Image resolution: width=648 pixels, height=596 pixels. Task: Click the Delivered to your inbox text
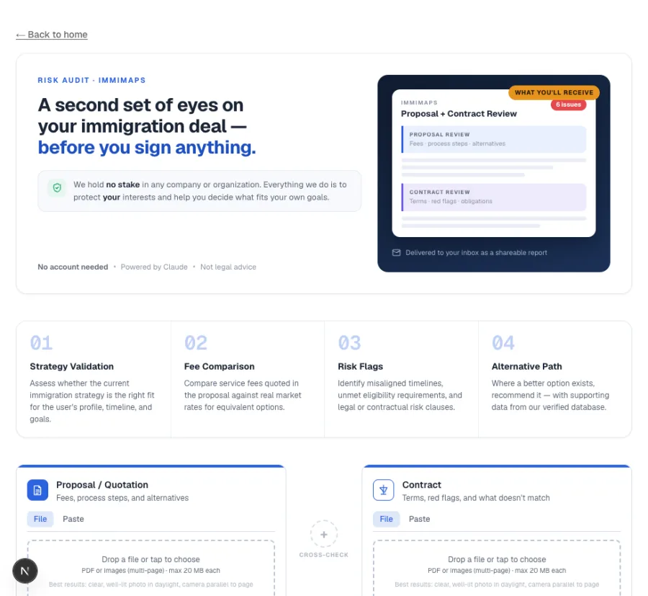click(476, 253)
